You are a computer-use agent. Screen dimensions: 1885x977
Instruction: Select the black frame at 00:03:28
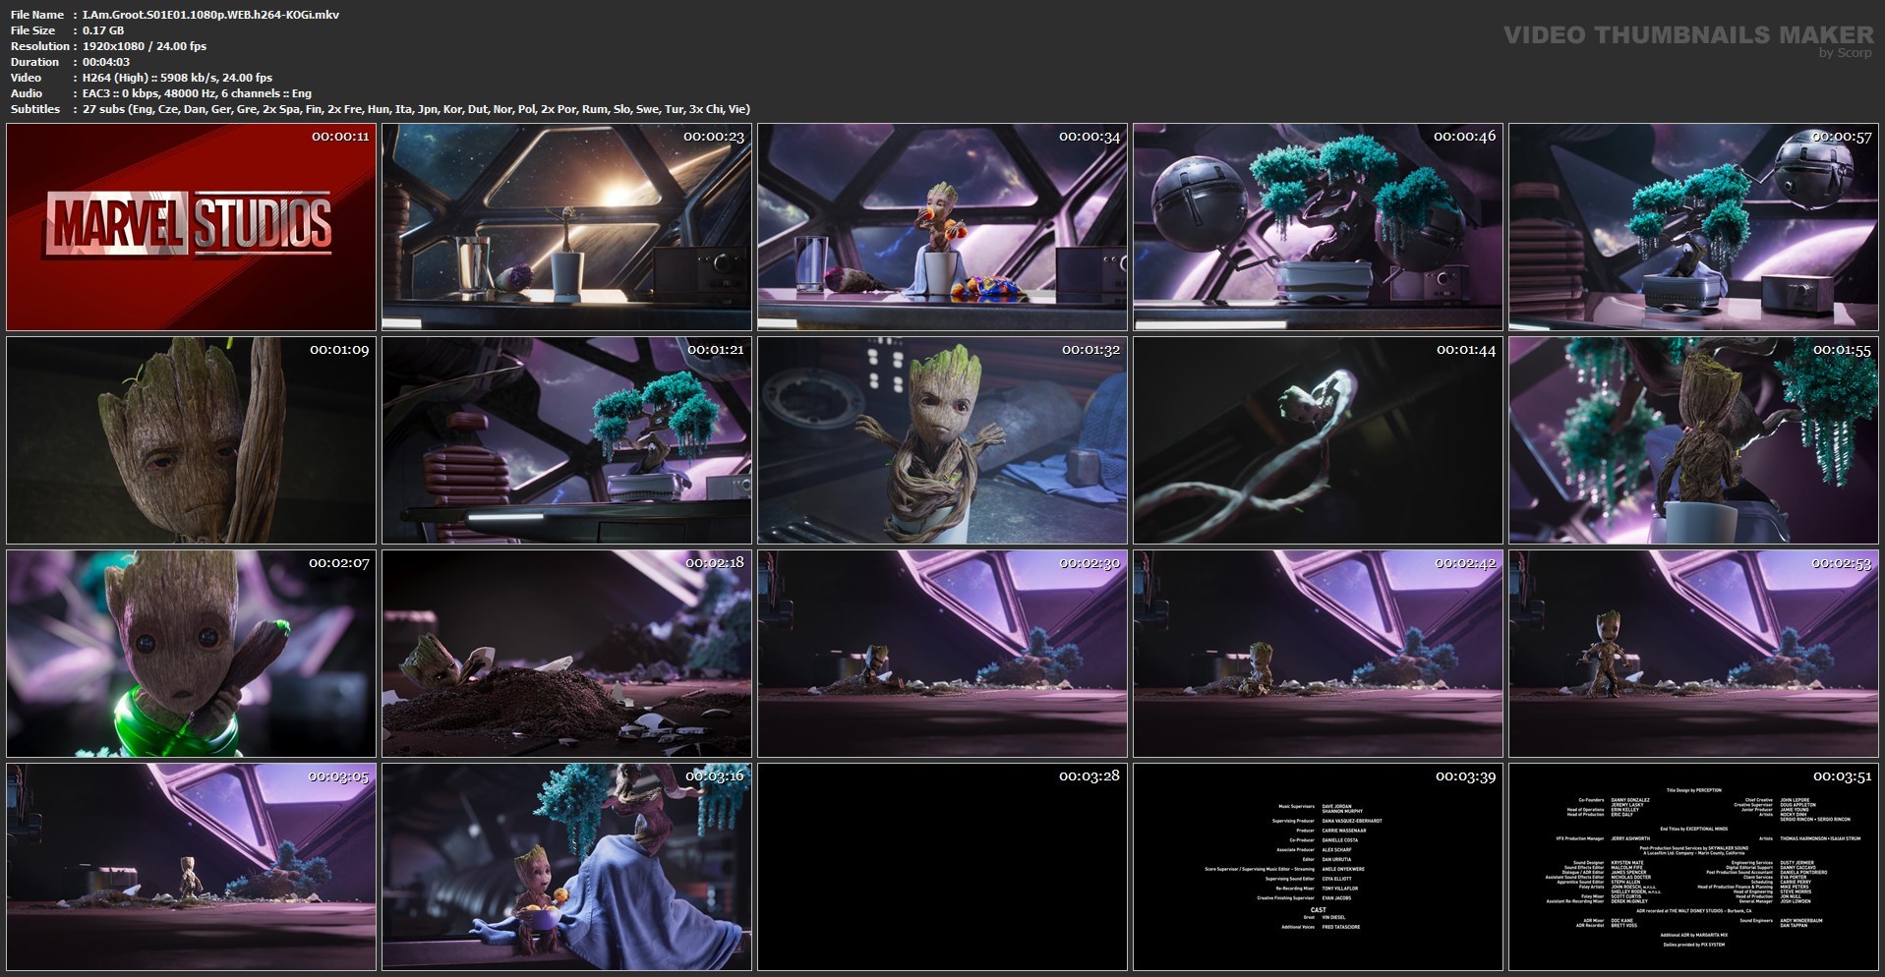point(942,867)
